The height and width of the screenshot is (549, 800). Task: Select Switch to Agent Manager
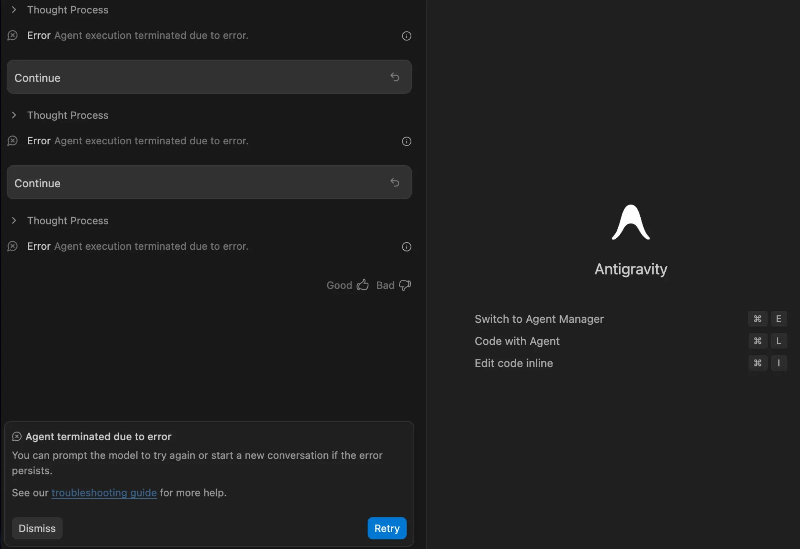[539, 319]
